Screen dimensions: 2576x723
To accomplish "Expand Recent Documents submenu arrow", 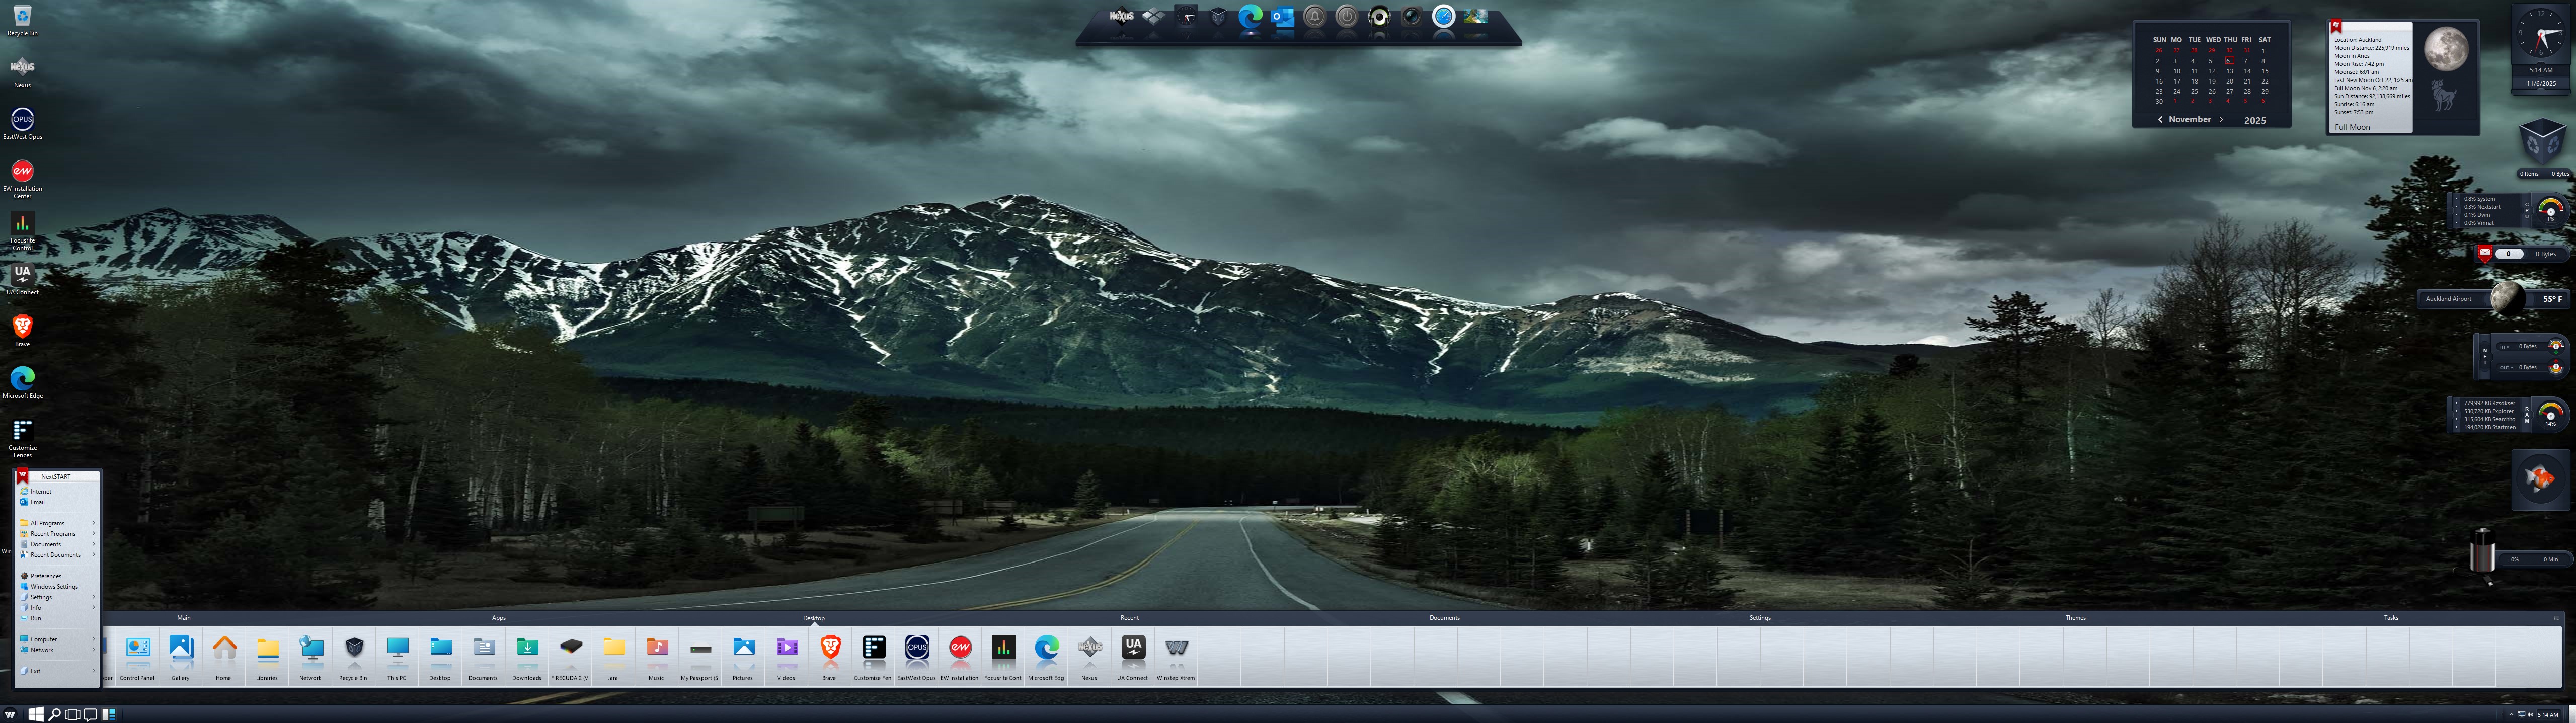I will (94, 555).
